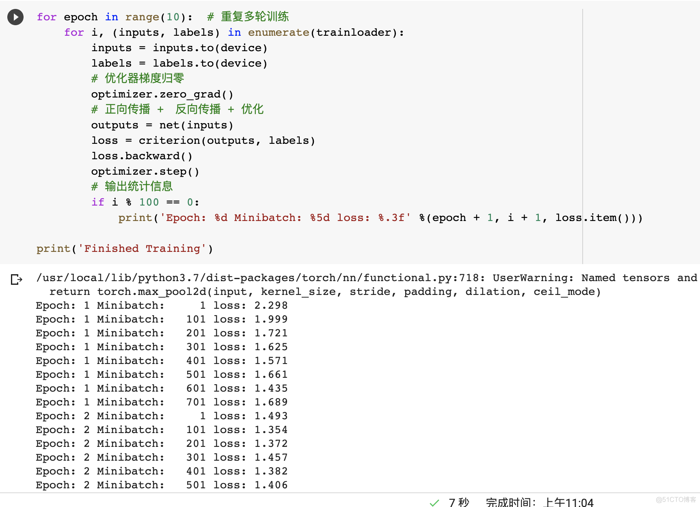
Task: Click output row Epoch 2 Minibatch 401 loss 1.382
Action: point(162,471)
